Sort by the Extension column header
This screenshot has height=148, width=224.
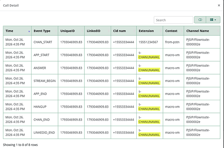click(150, 31)
